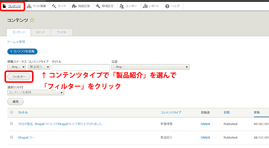The height and width of the screenshot is (148, 269).
Task: Open the コンテンツタイプ dropdown showing 製品紹介
Action: [x=39, y=67]
